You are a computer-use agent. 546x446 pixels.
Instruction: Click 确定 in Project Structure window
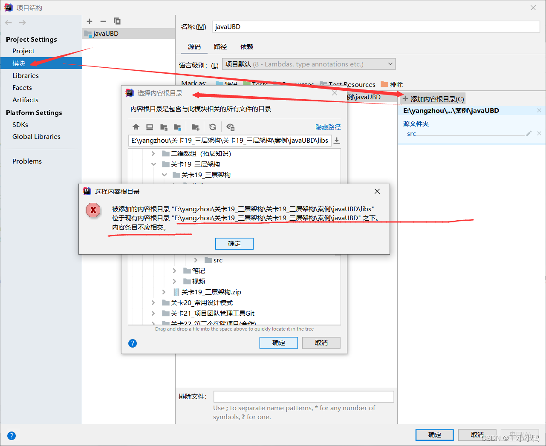click(435, 435)
